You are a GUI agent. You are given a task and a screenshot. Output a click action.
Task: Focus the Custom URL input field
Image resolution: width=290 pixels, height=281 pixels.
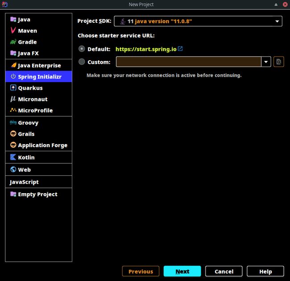[188, 62]
